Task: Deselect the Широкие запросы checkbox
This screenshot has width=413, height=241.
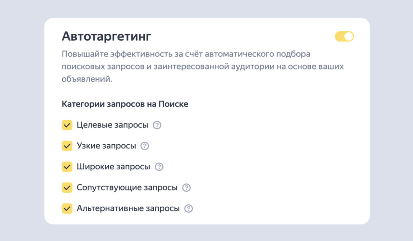Action: pyautogui.click(x=67, y=167)
